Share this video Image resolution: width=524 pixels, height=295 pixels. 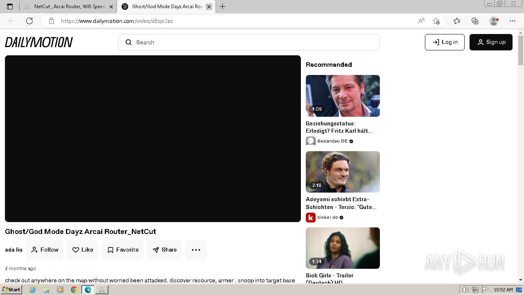tap(165, 250)
